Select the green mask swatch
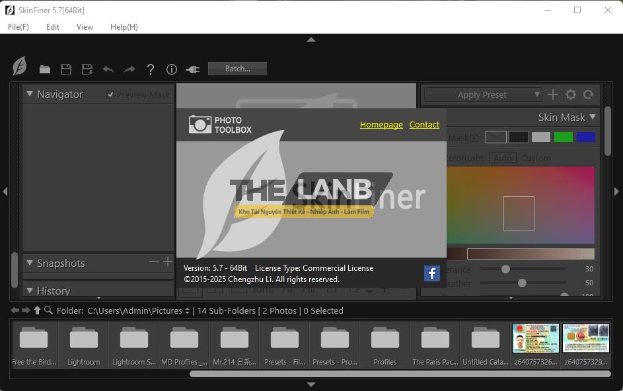The image size is (623, 391). click(x=564, y=137)
